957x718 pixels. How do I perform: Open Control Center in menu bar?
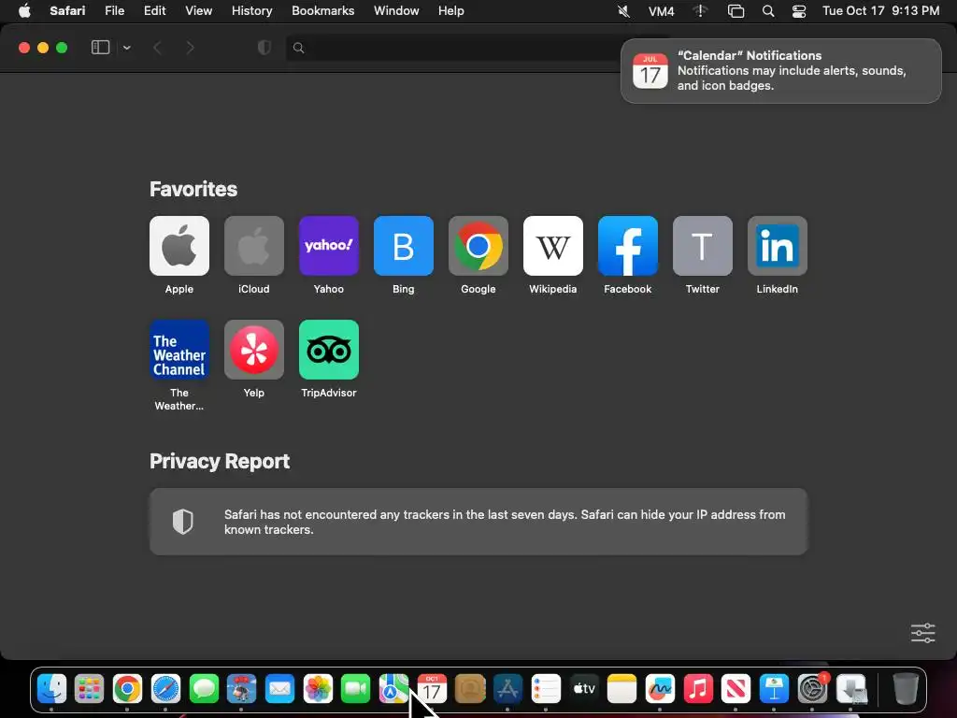coord(798,11)
